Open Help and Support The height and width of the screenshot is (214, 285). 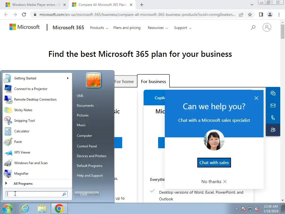(90, 176)
